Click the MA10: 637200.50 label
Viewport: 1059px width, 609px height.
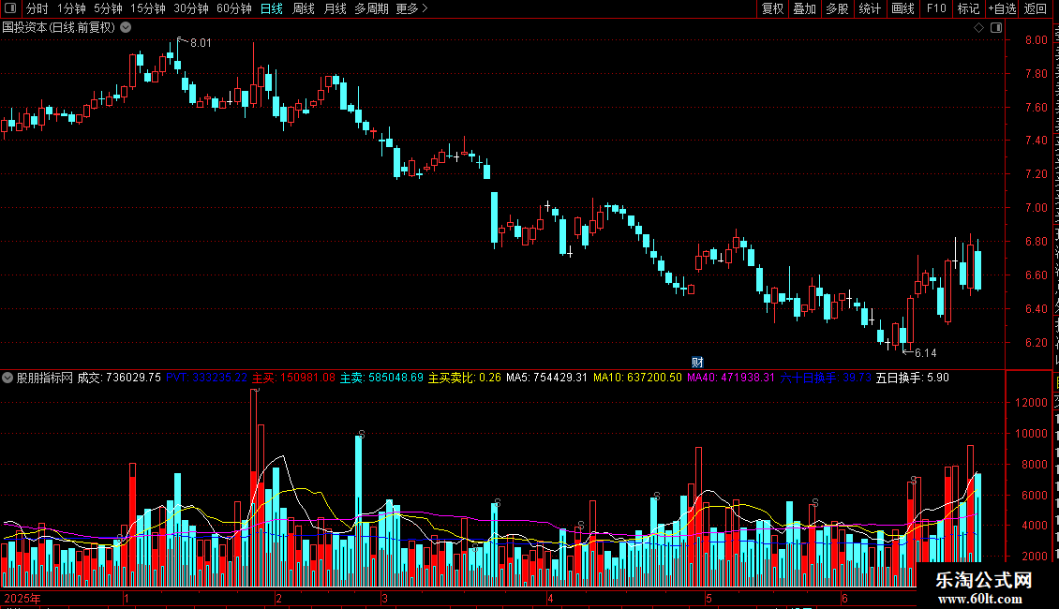[637, 378]
